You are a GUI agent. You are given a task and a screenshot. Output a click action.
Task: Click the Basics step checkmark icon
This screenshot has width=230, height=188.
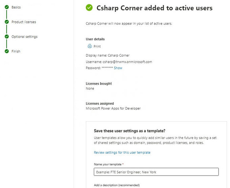pos(7,7)
